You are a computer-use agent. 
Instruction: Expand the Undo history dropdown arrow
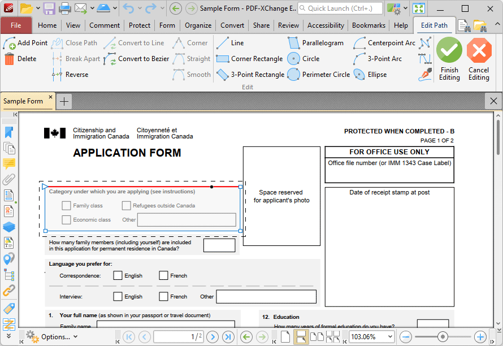tap(140, 8)
